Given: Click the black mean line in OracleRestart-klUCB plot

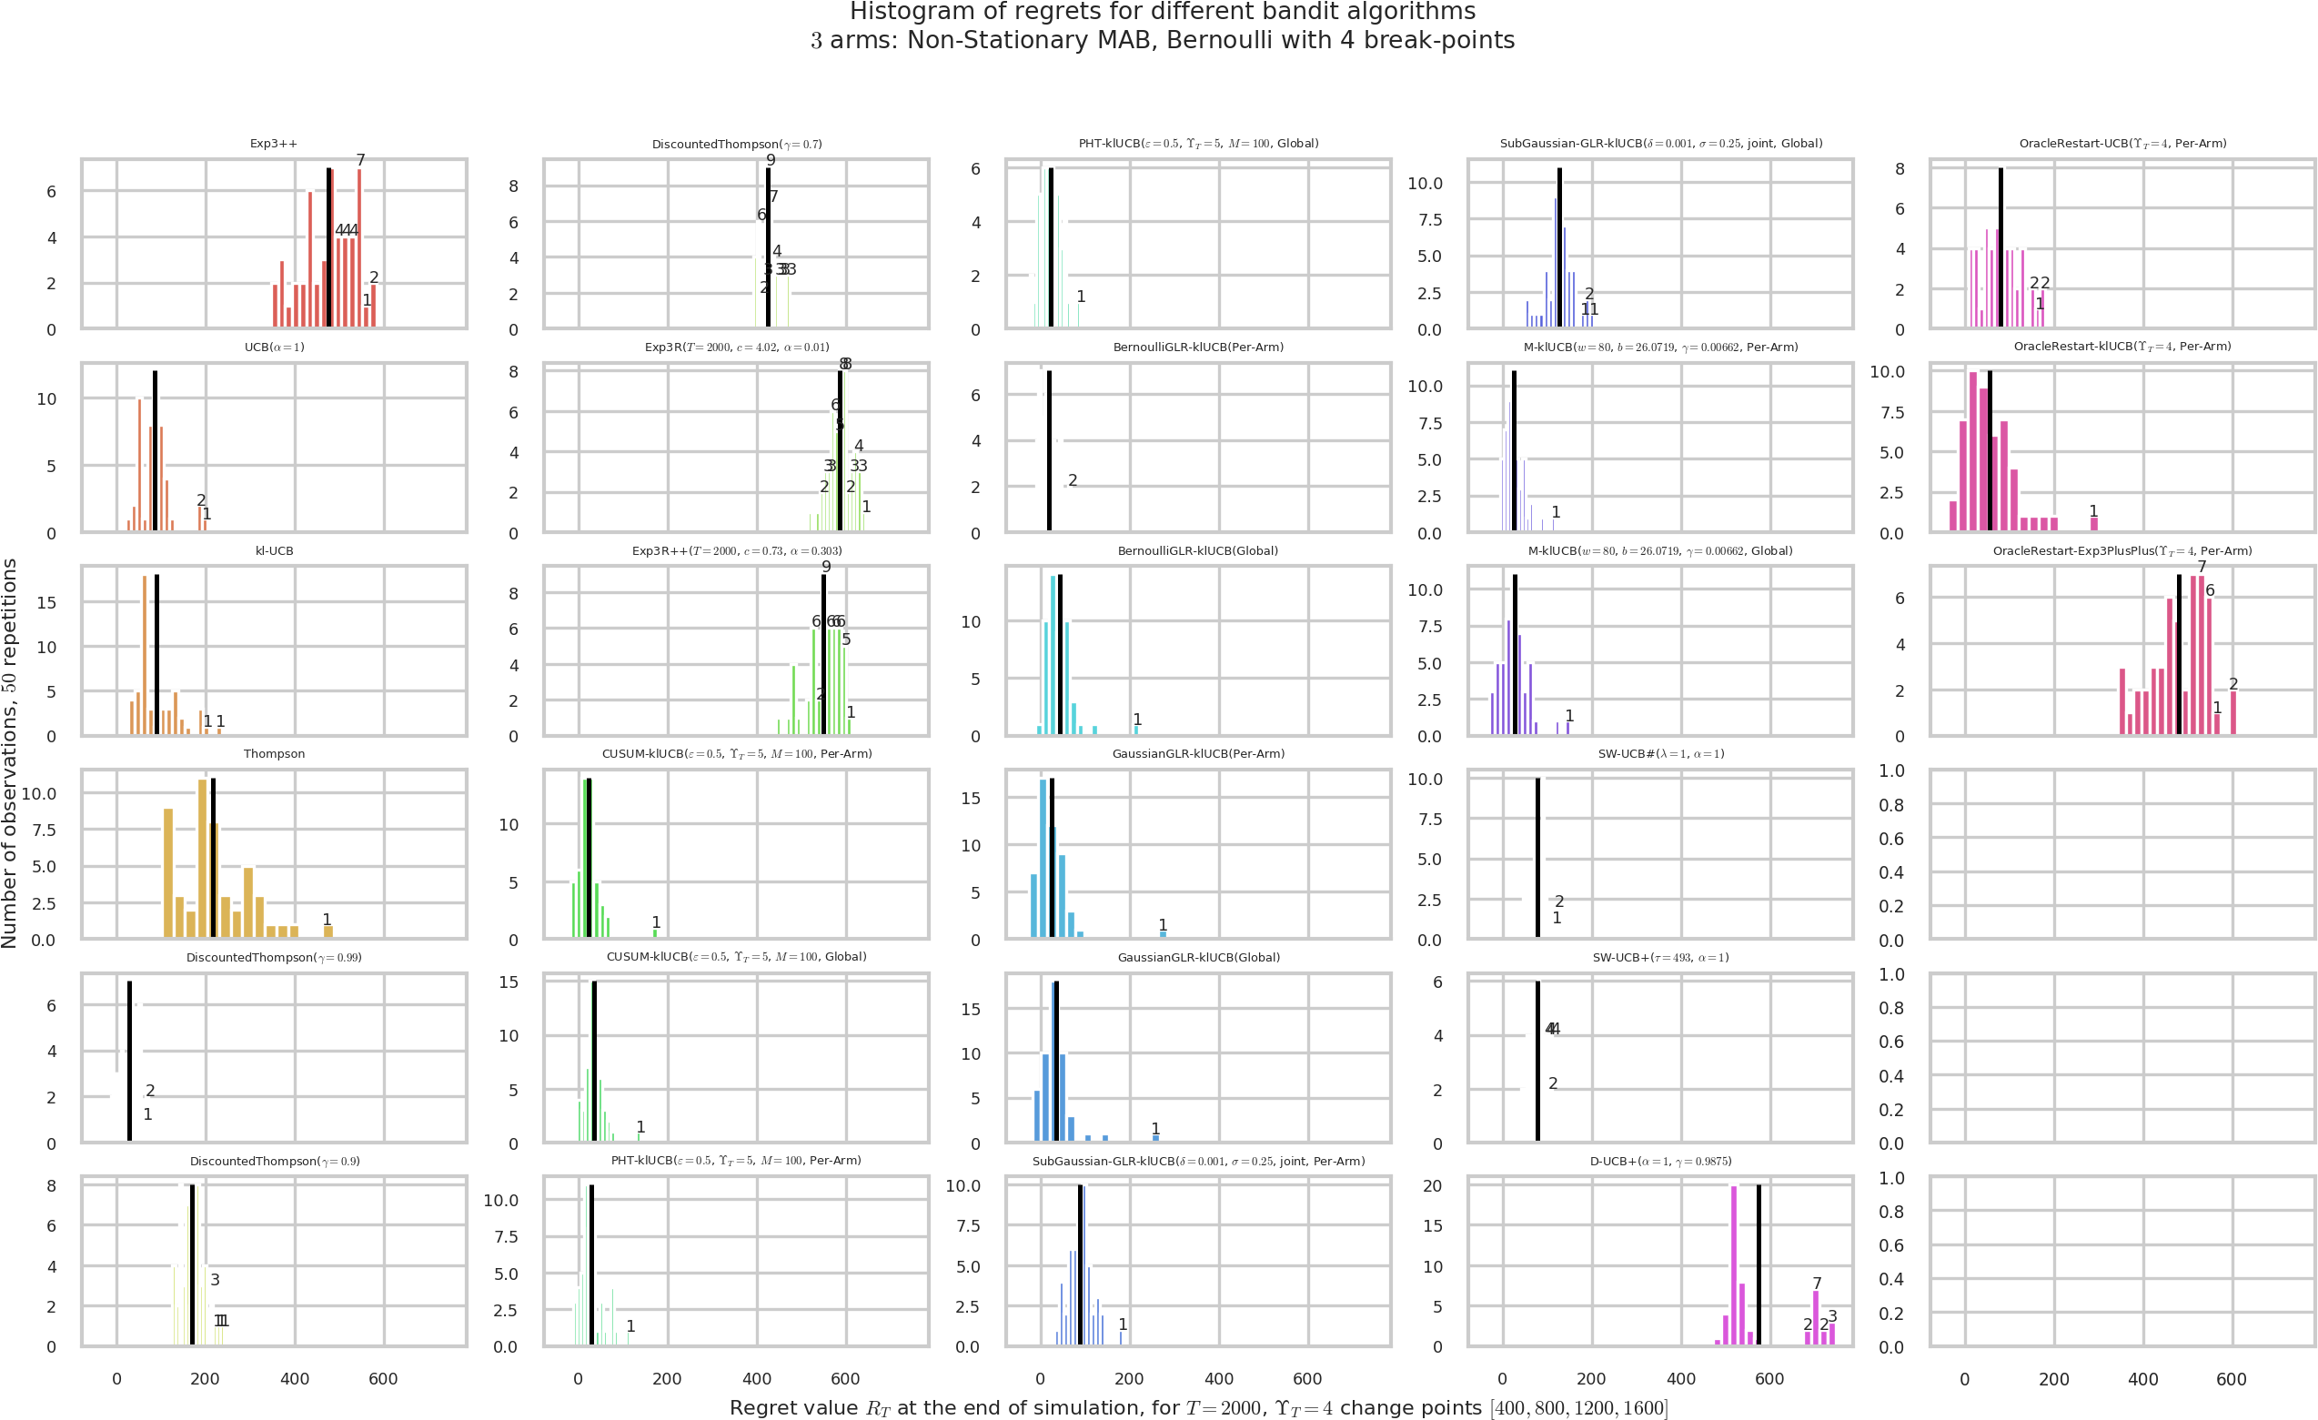Looking at the screenshot, I should (x=1990, y=451).
